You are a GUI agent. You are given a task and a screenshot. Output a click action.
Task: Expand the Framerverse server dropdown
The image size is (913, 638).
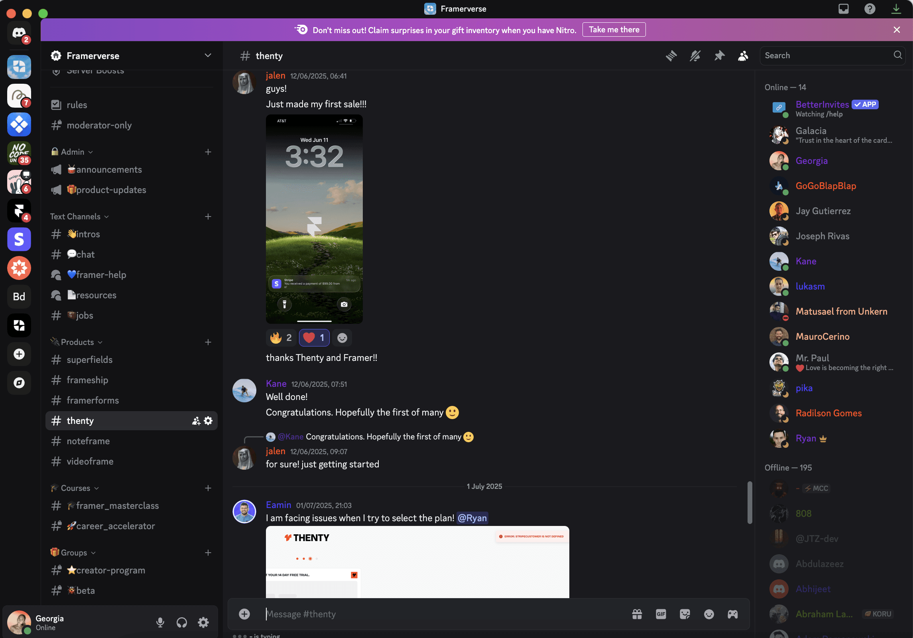pos(208,55)
